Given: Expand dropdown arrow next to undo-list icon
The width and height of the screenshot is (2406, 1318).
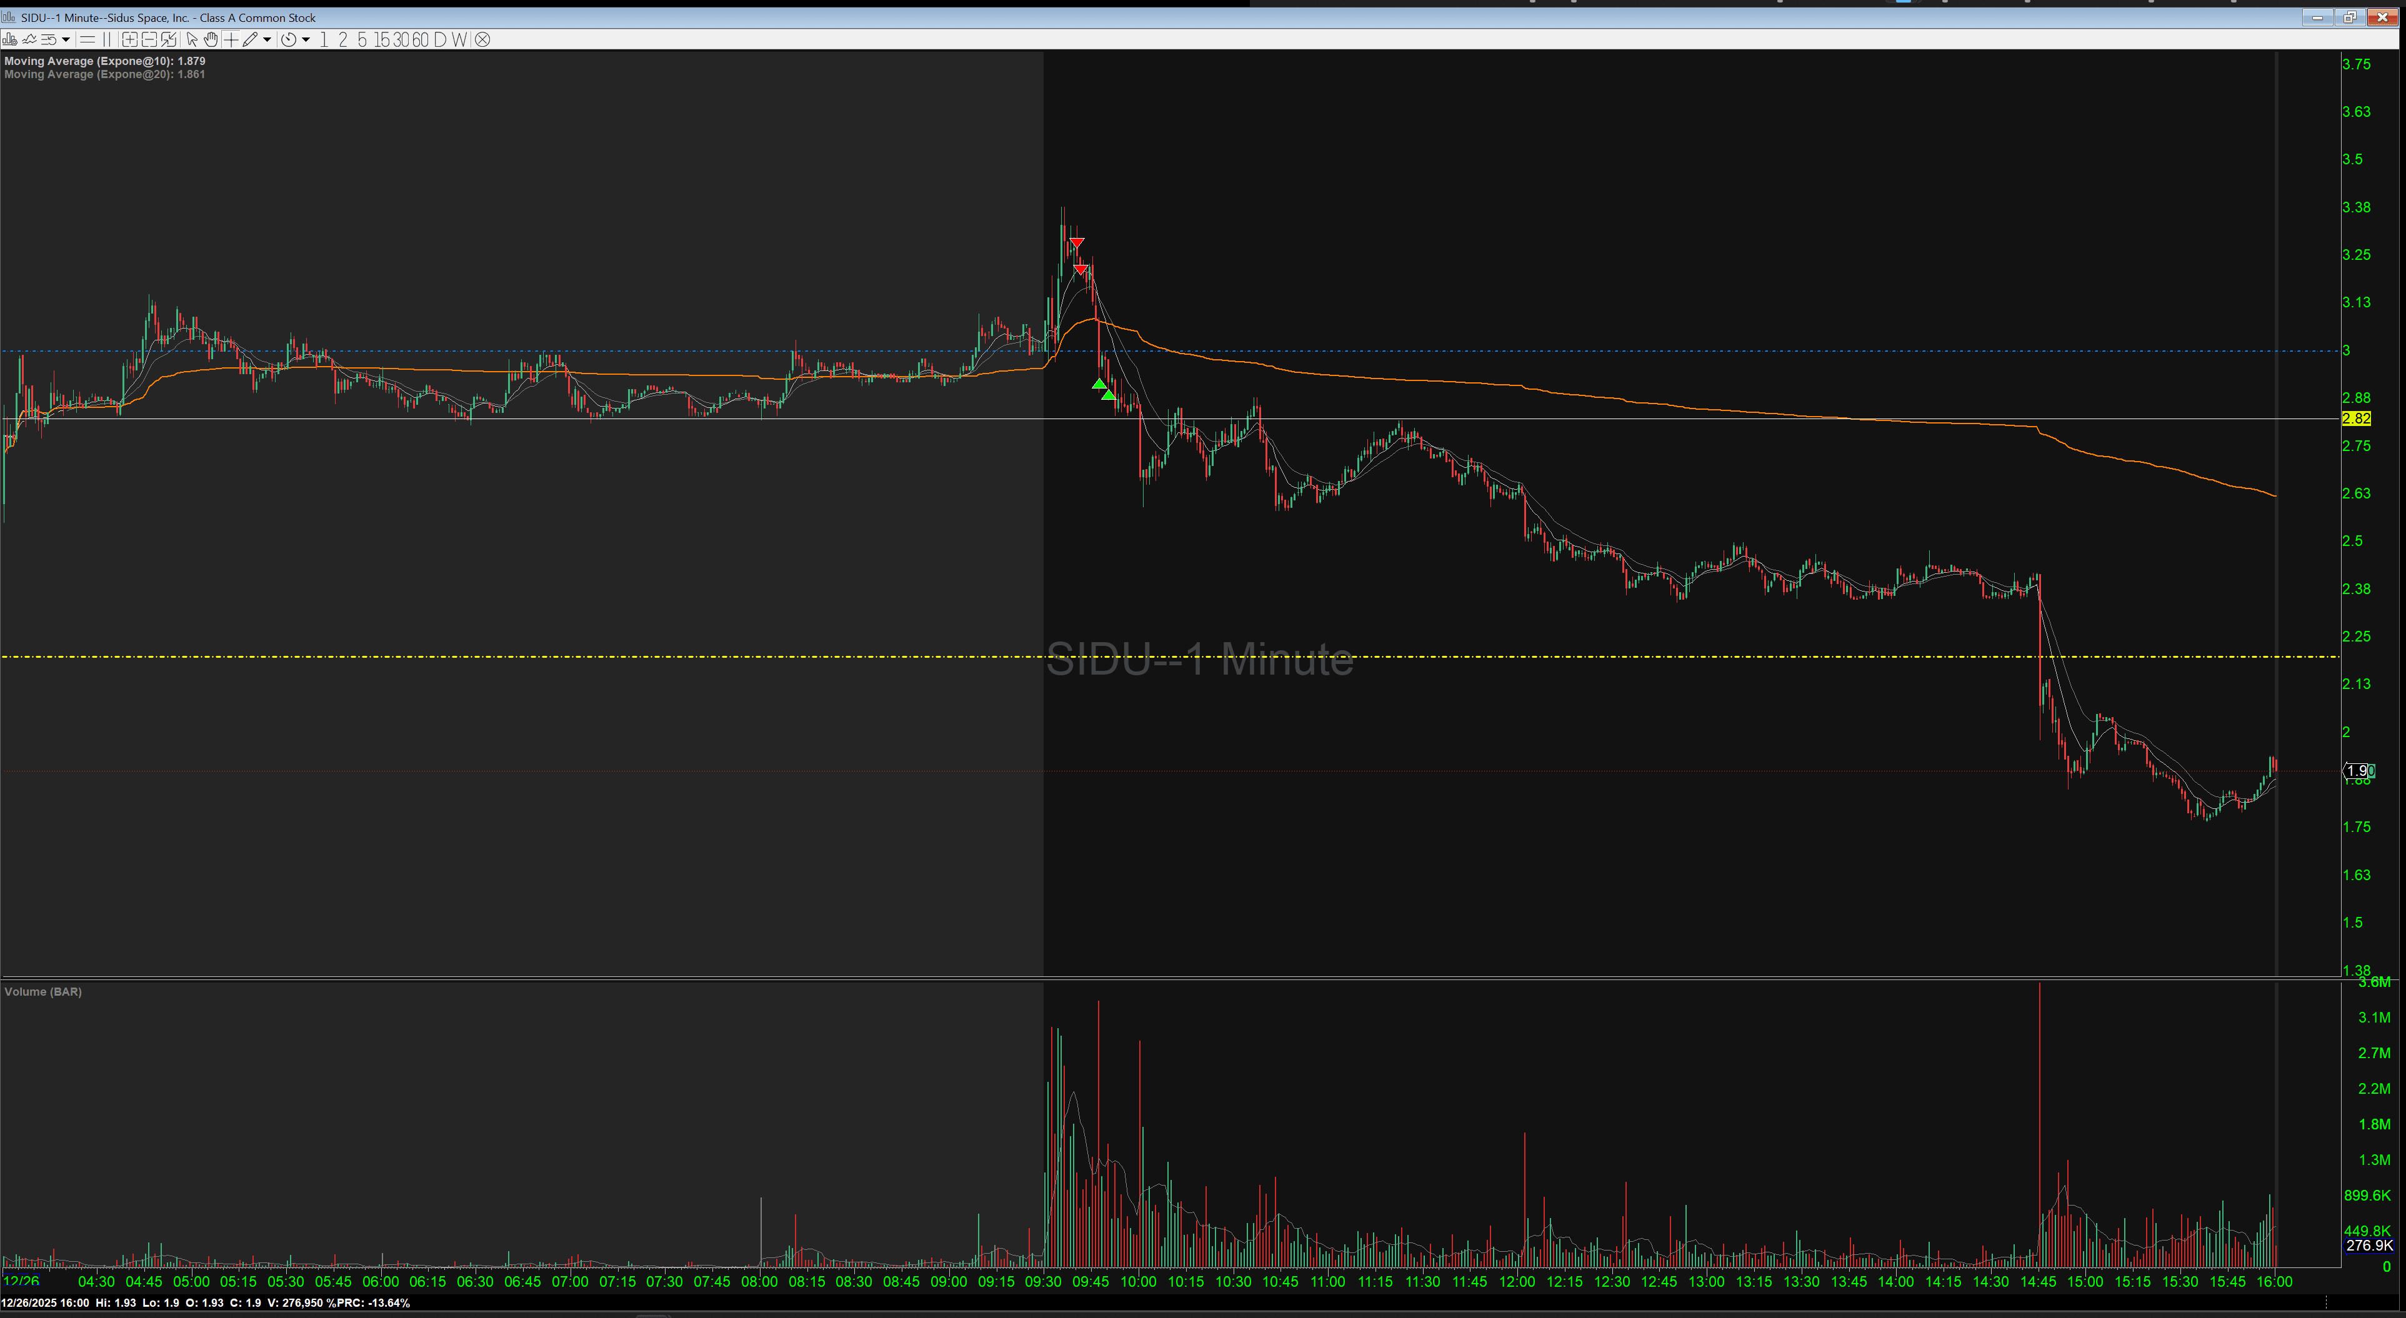Looking at the screenshot, I should (66, 39).
